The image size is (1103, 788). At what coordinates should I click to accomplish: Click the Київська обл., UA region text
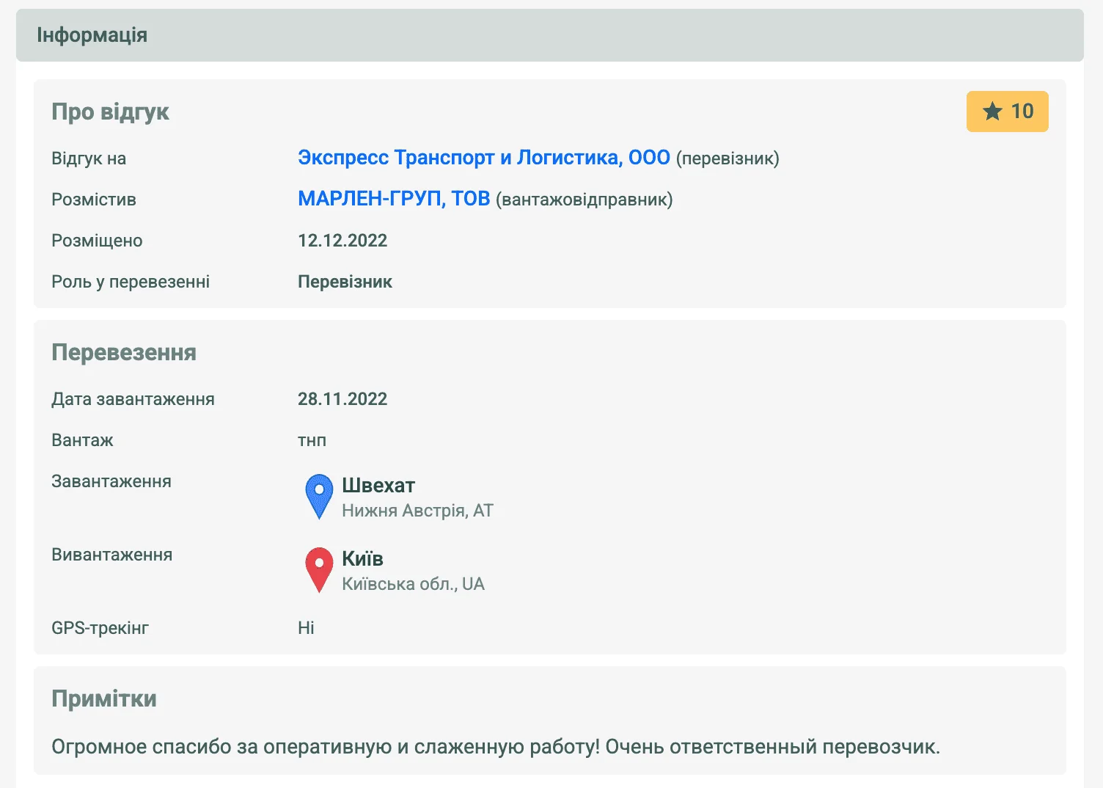413,584
